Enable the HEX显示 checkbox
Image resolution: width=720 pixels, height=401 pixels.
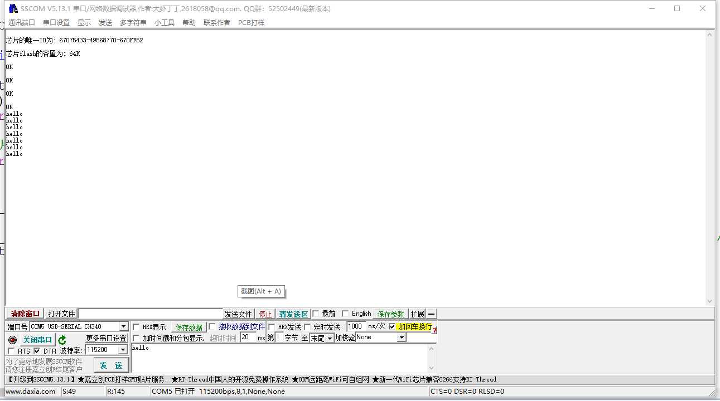(136, 327)
